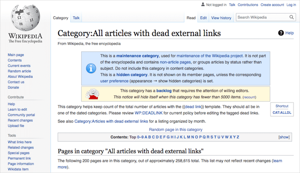Click the user icon beside Not logged in
Viewport: 300px width, 173px height.
[203, 5]
